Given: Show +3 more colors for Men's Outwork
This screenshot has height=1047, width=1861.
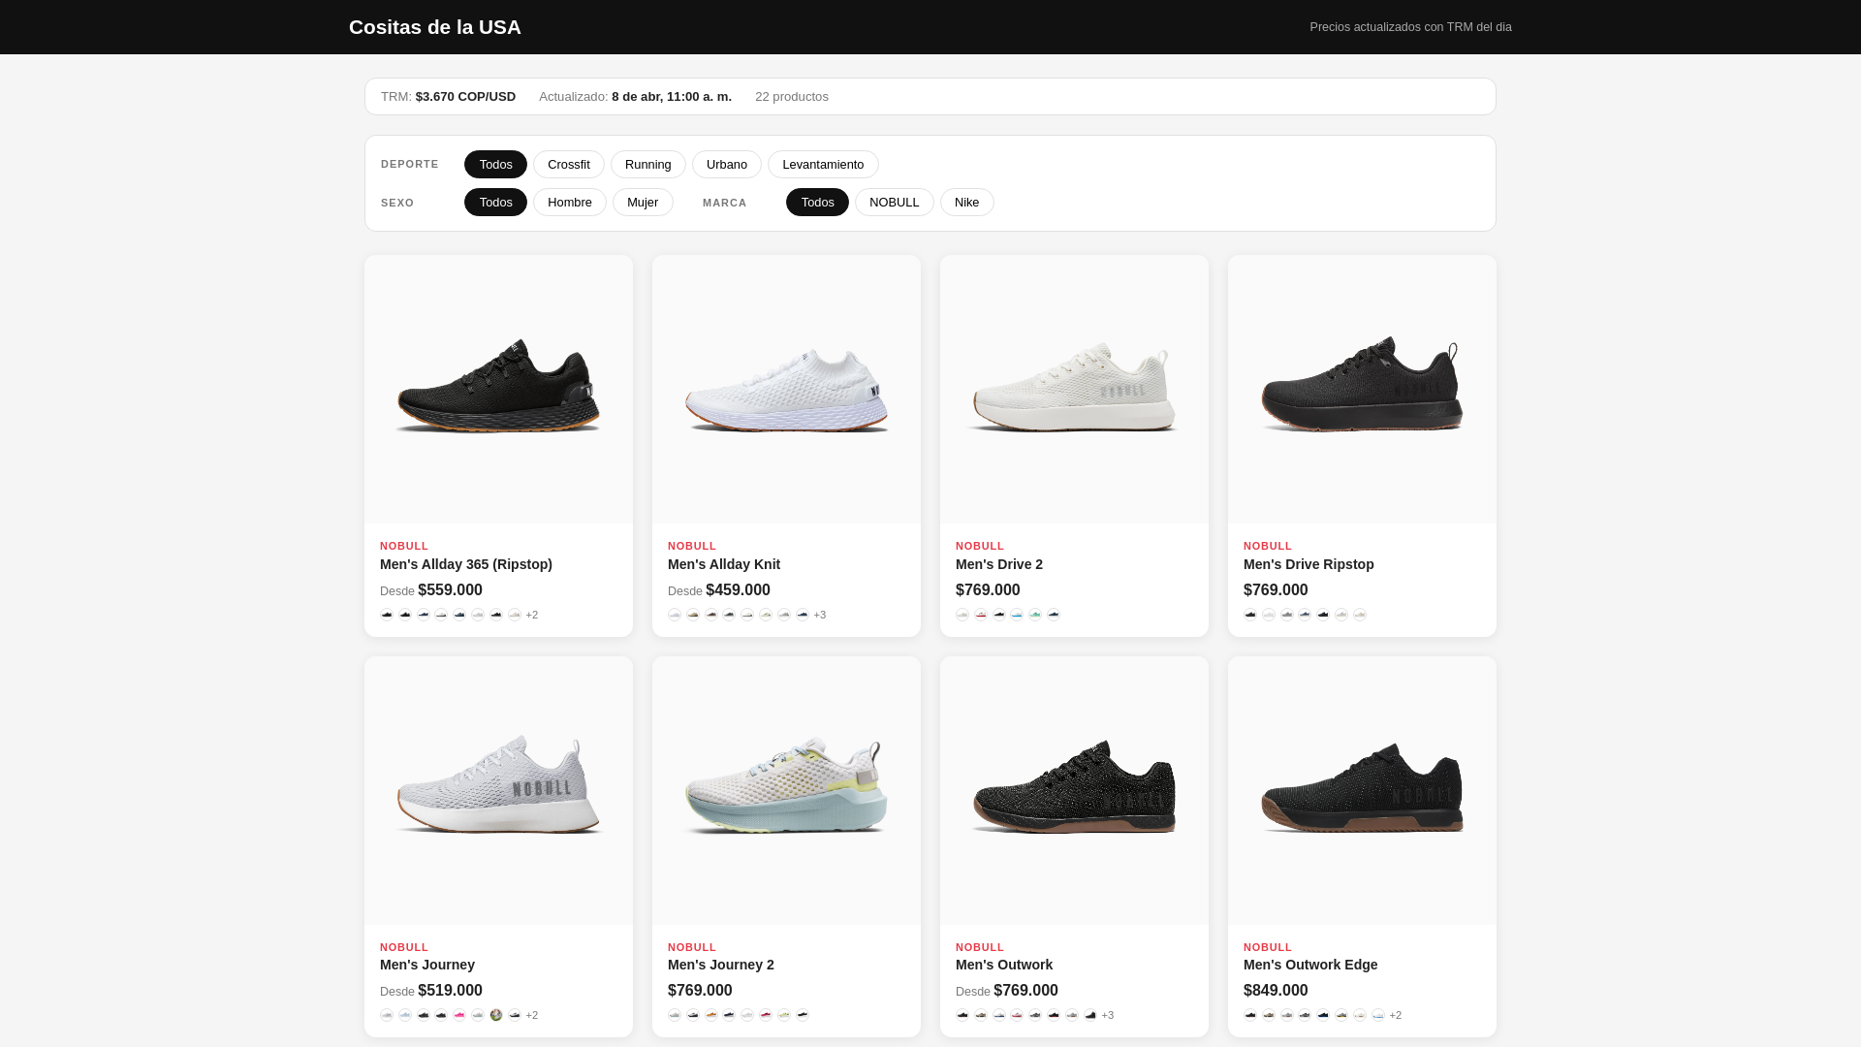Looking at the screenshot, I should click(x=1108, y=1015).
